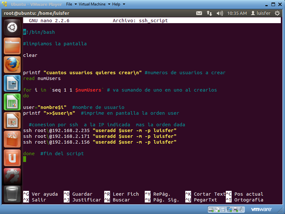285x214 pixels.
Task: Open LibreOffice Writer from launcher
Action: (x=12, y=83)
